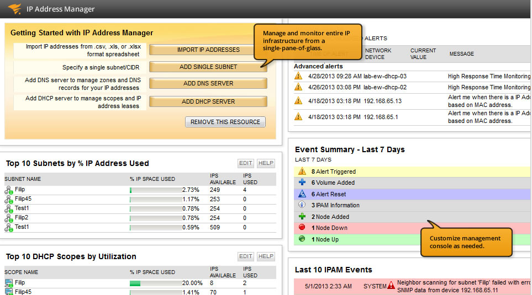Click SCOPE NAME column header
532x295 pixels.
tap(21, 272)
